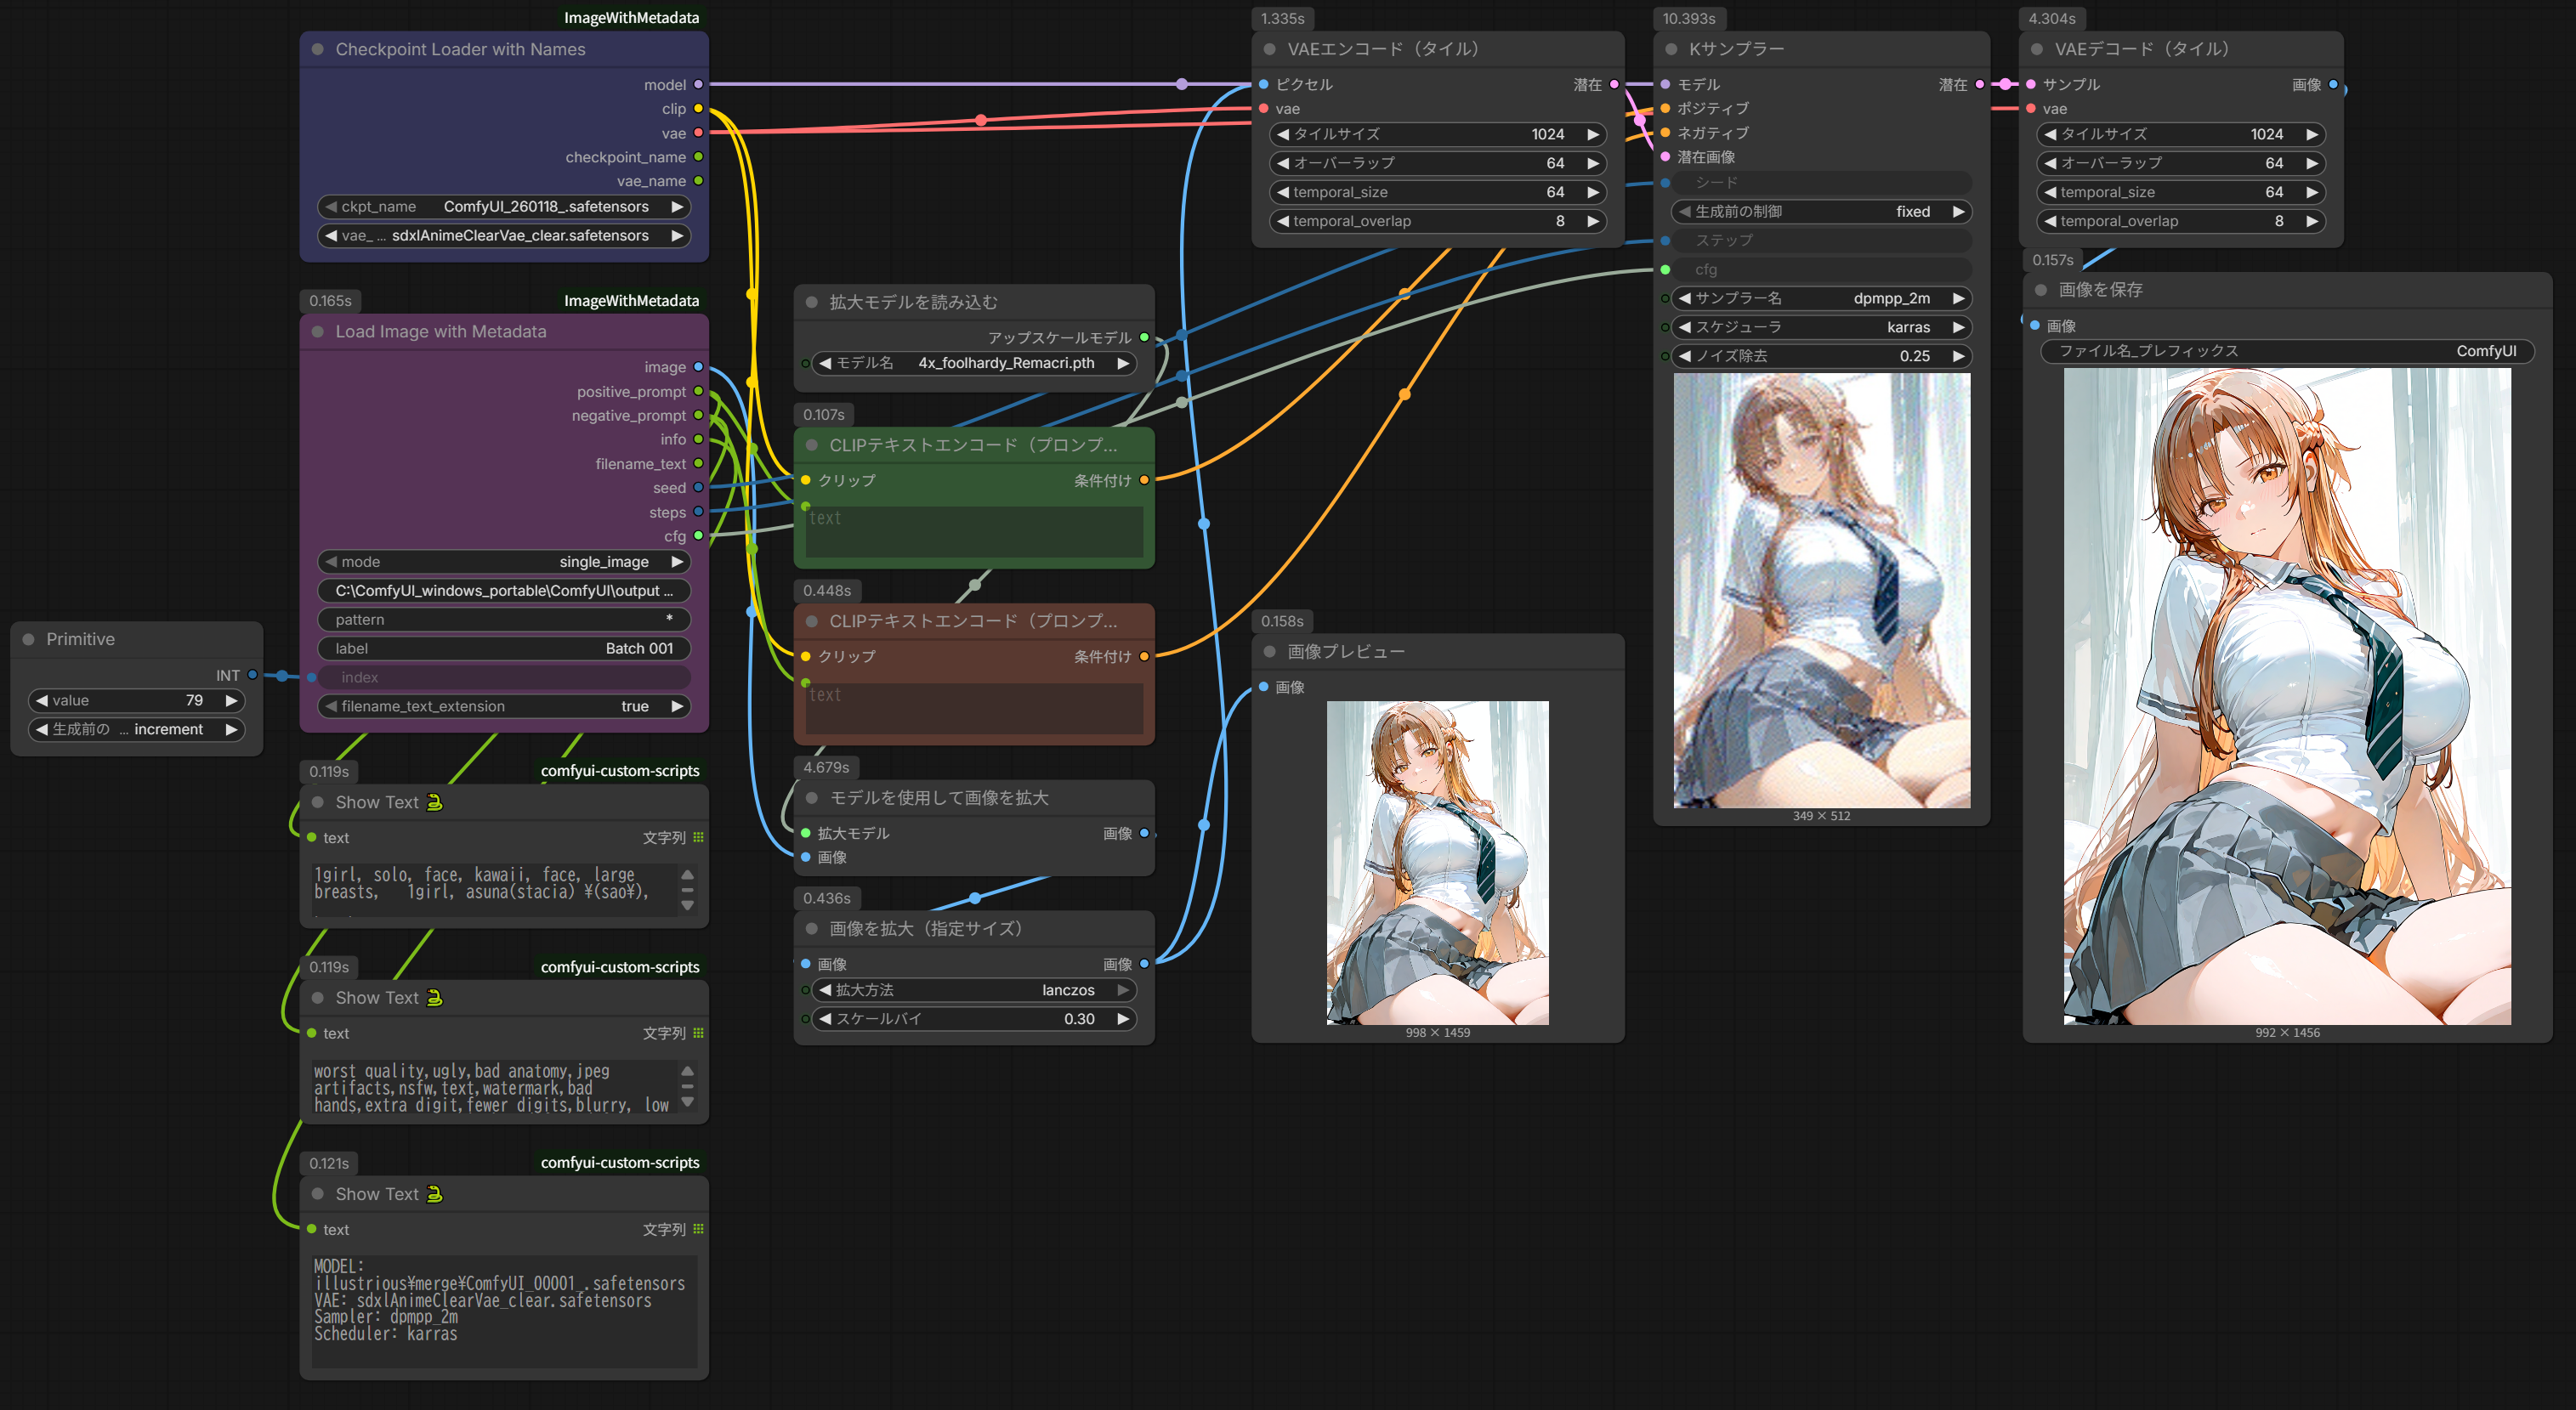The height and width of the screenshot is (1410, 2576).
Task: Collapse the save image node dot
Action: (x=2040, y=290)
